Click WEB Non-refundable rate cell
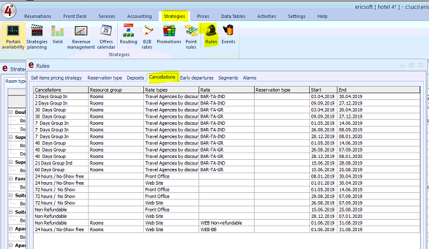429x249 pixels. pos(227,223)
